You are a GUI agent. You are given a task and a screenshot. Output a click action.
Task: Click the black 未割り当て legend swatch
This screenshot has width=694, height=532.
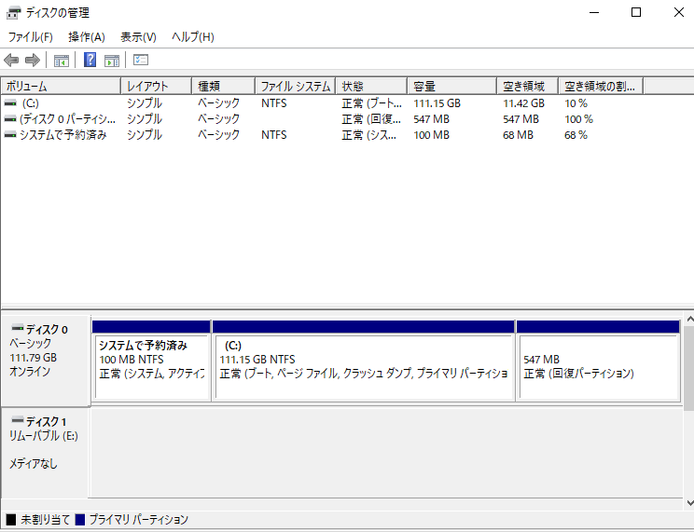[x=11, y=519]
